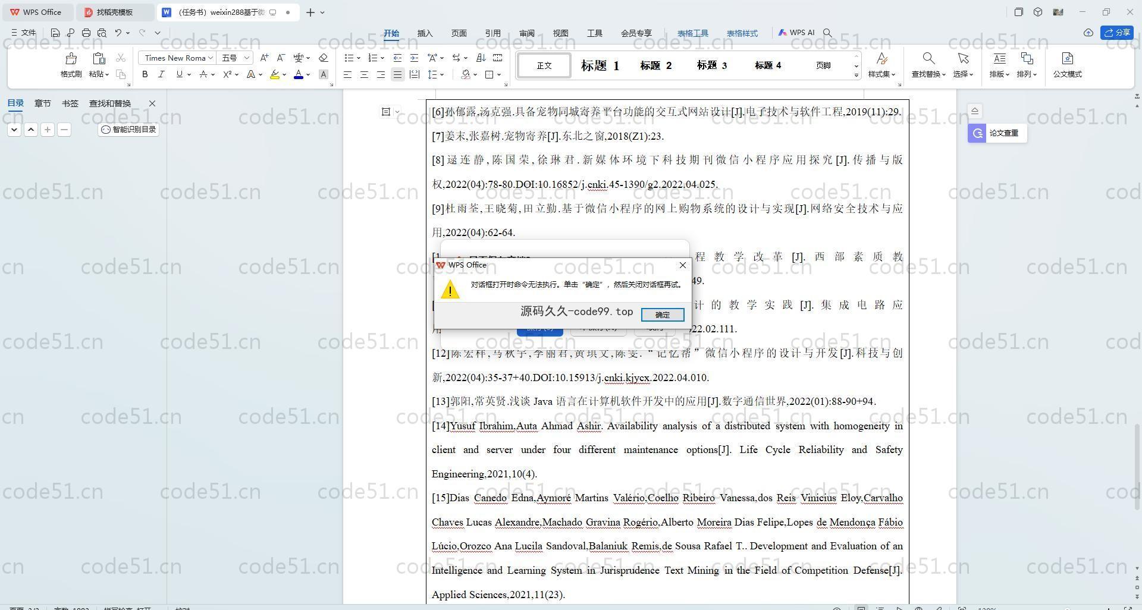
Task: Close the navigation sidebar pane
Action: [x=152, y=103]
